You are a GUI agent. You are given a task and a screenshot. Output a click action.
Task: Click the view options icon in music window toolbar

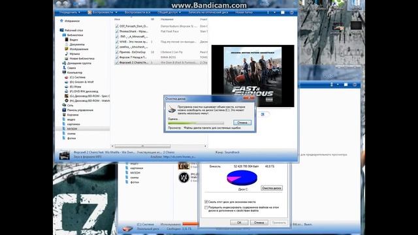(268, 12)
